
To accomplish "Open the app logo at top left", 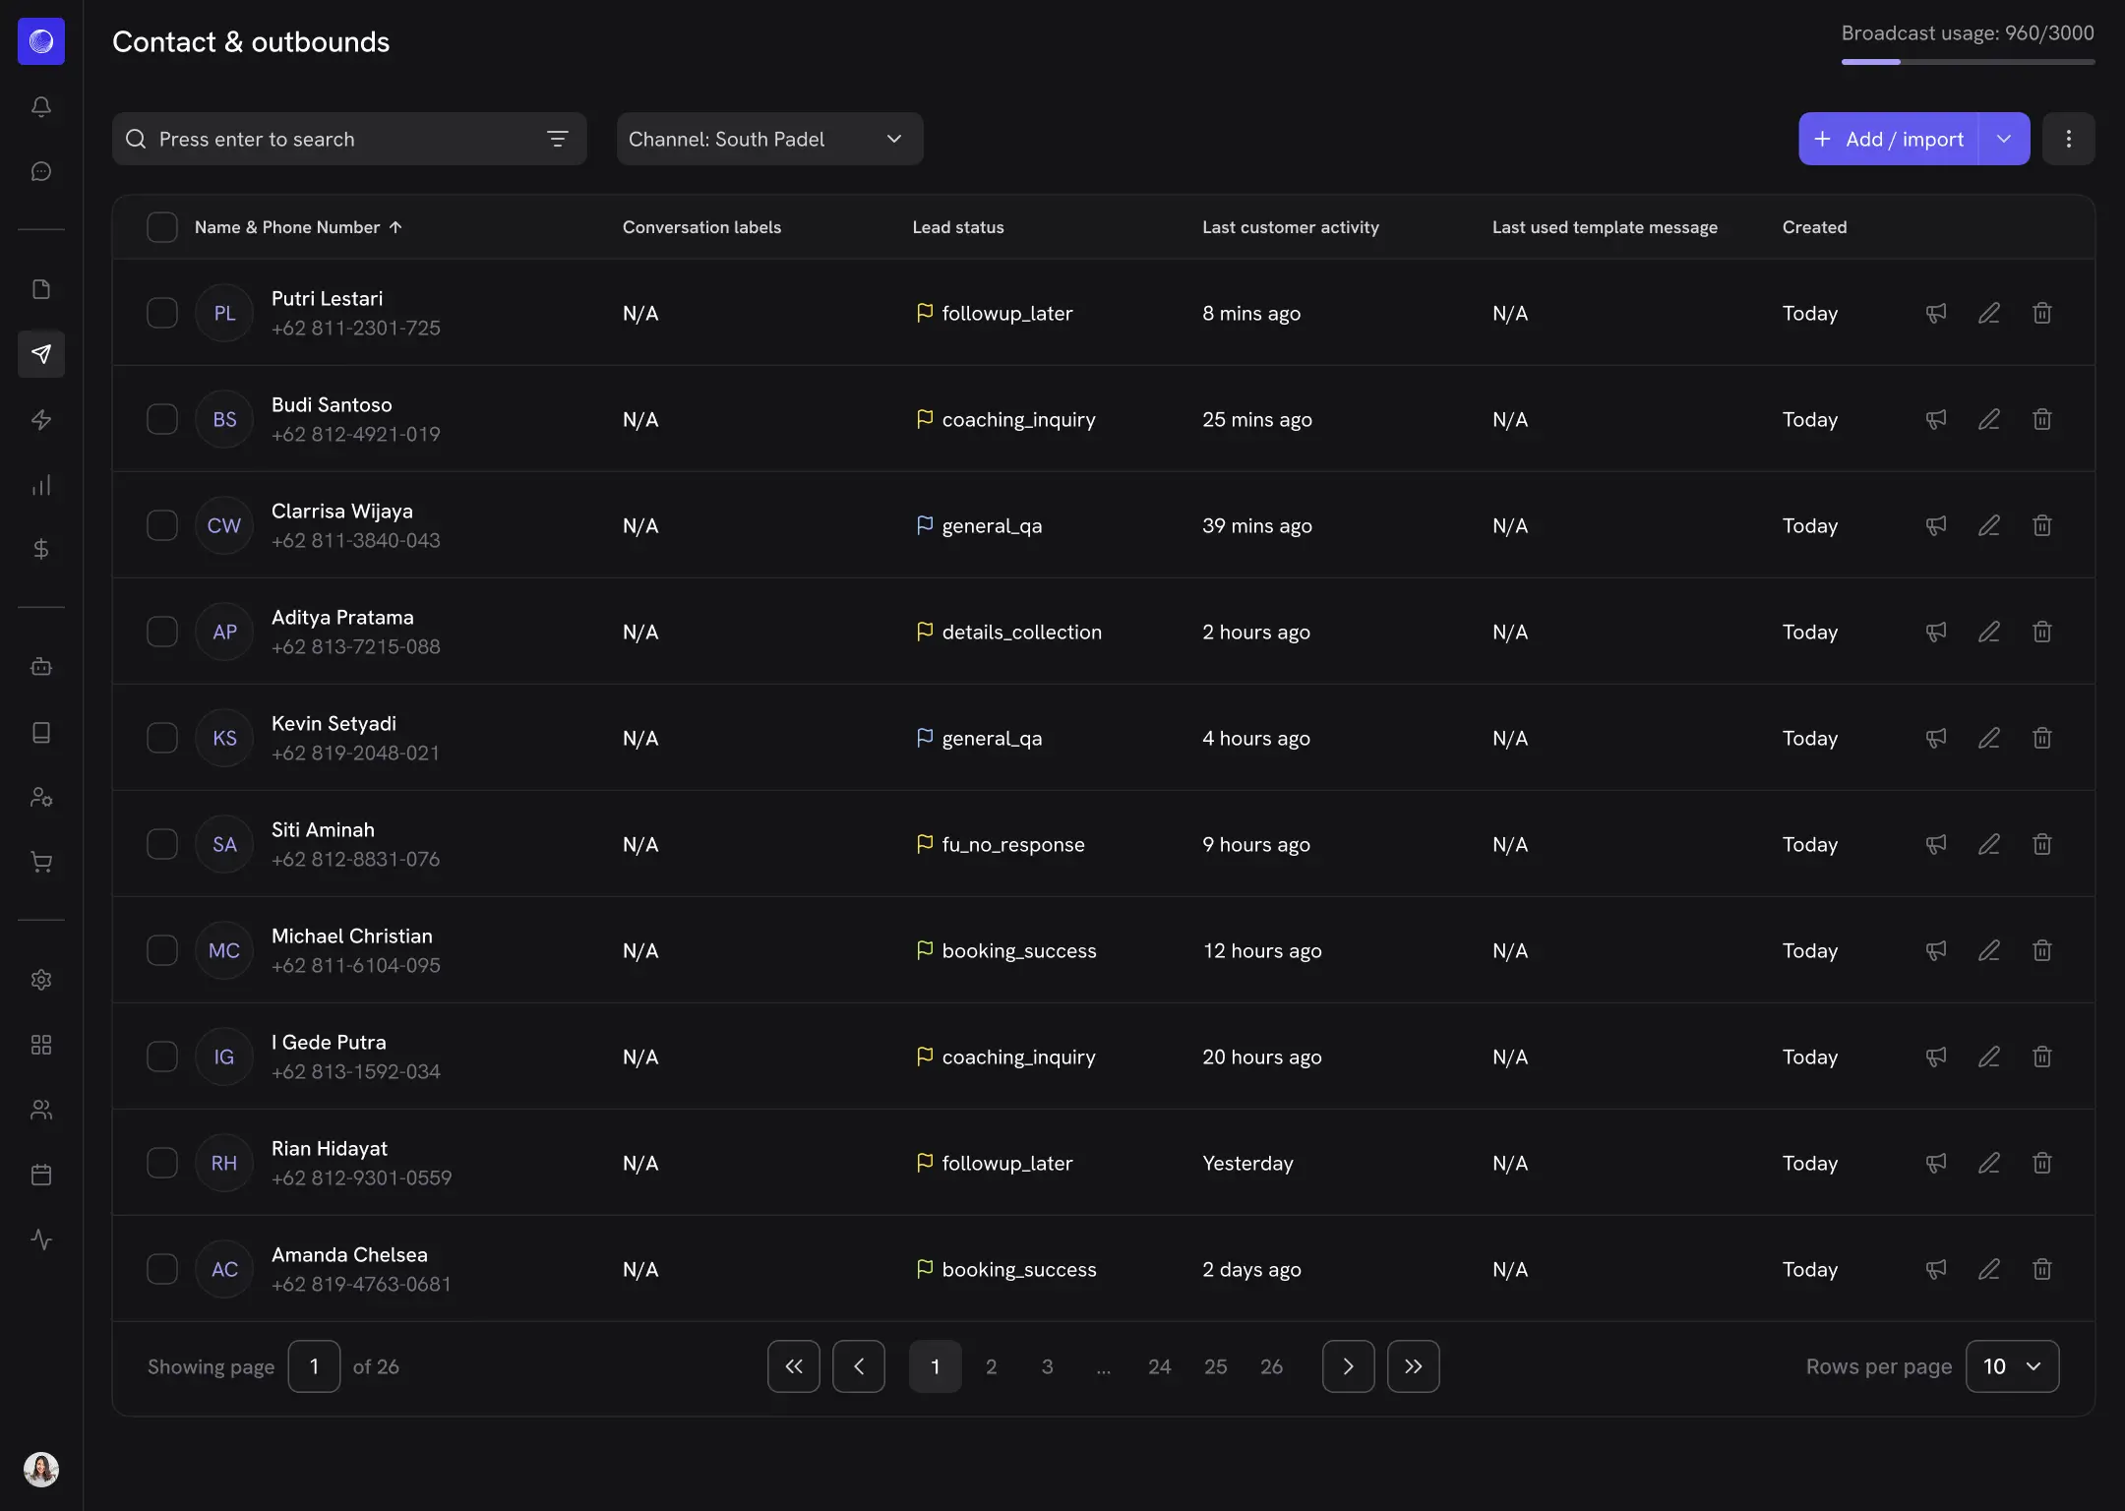I will (41, 41).
